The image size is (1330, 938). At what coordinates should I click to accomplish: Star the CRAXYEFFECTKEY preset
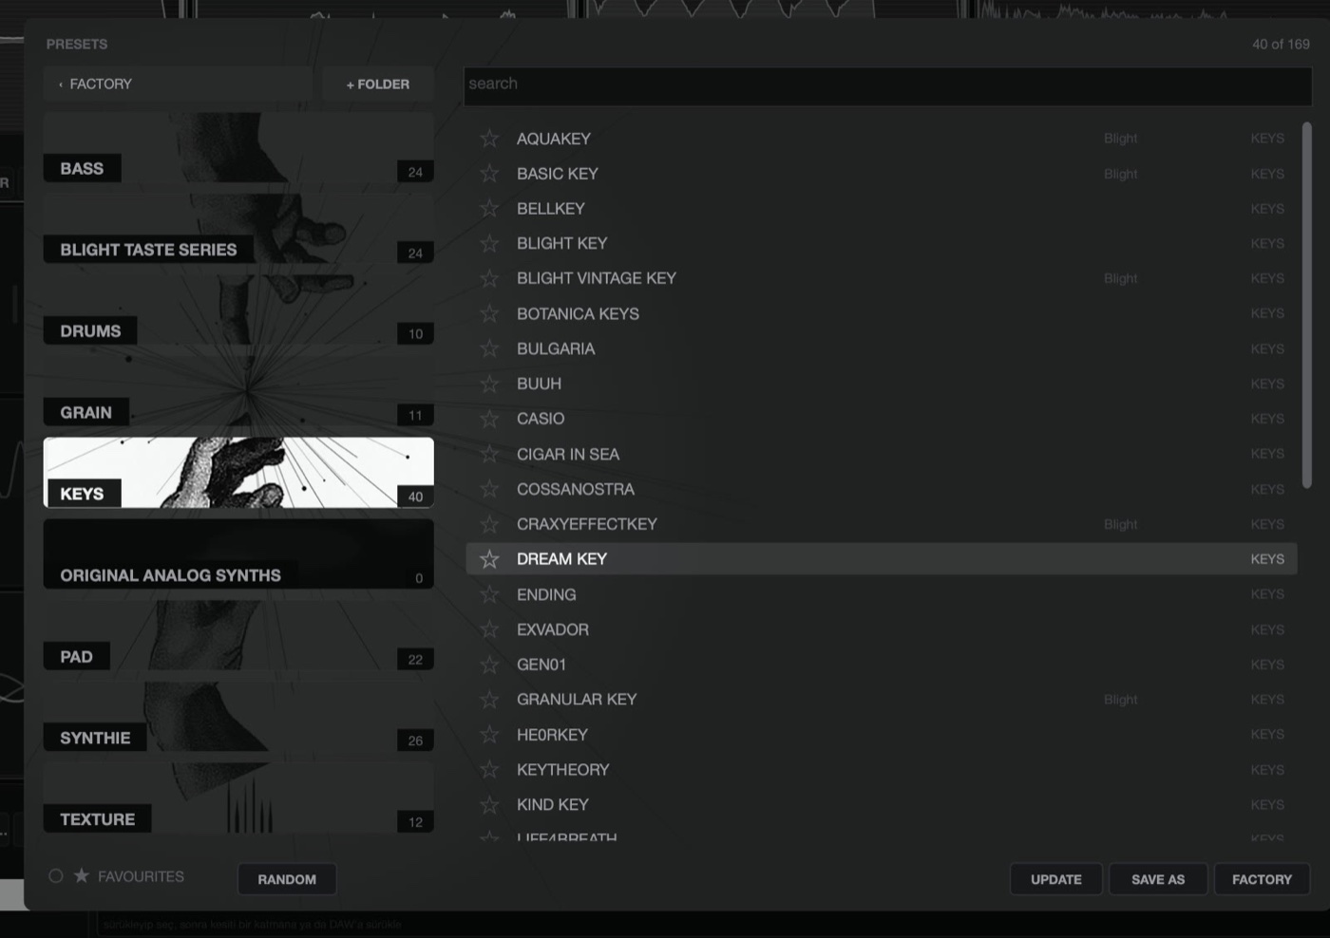pyautogui.click(x=489, y=524)
